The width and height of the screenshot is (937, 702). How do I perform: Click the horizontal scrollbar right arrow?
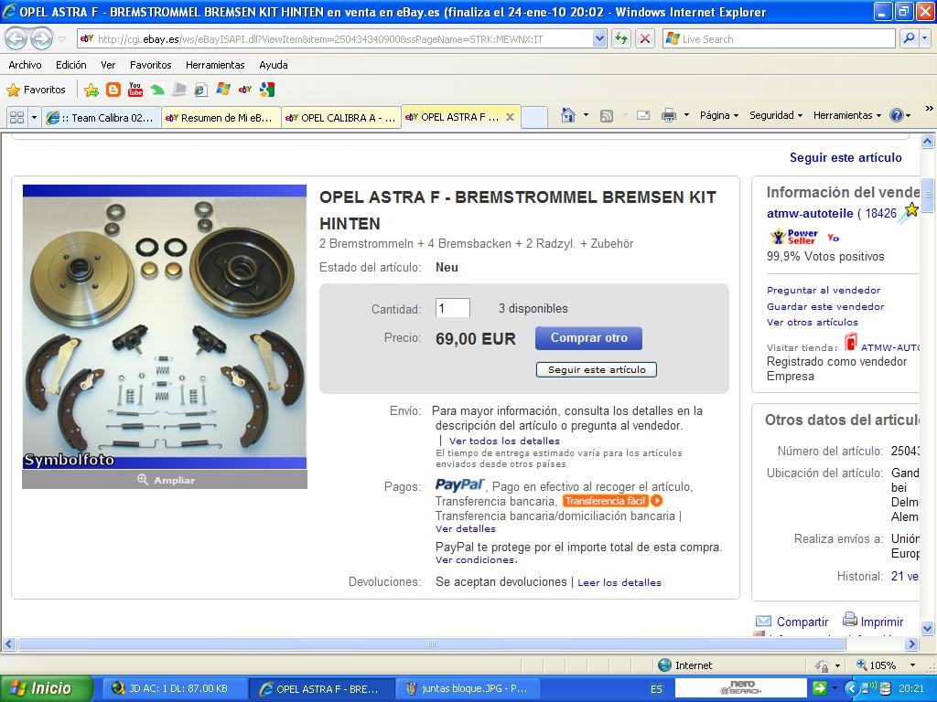[911, 644]
